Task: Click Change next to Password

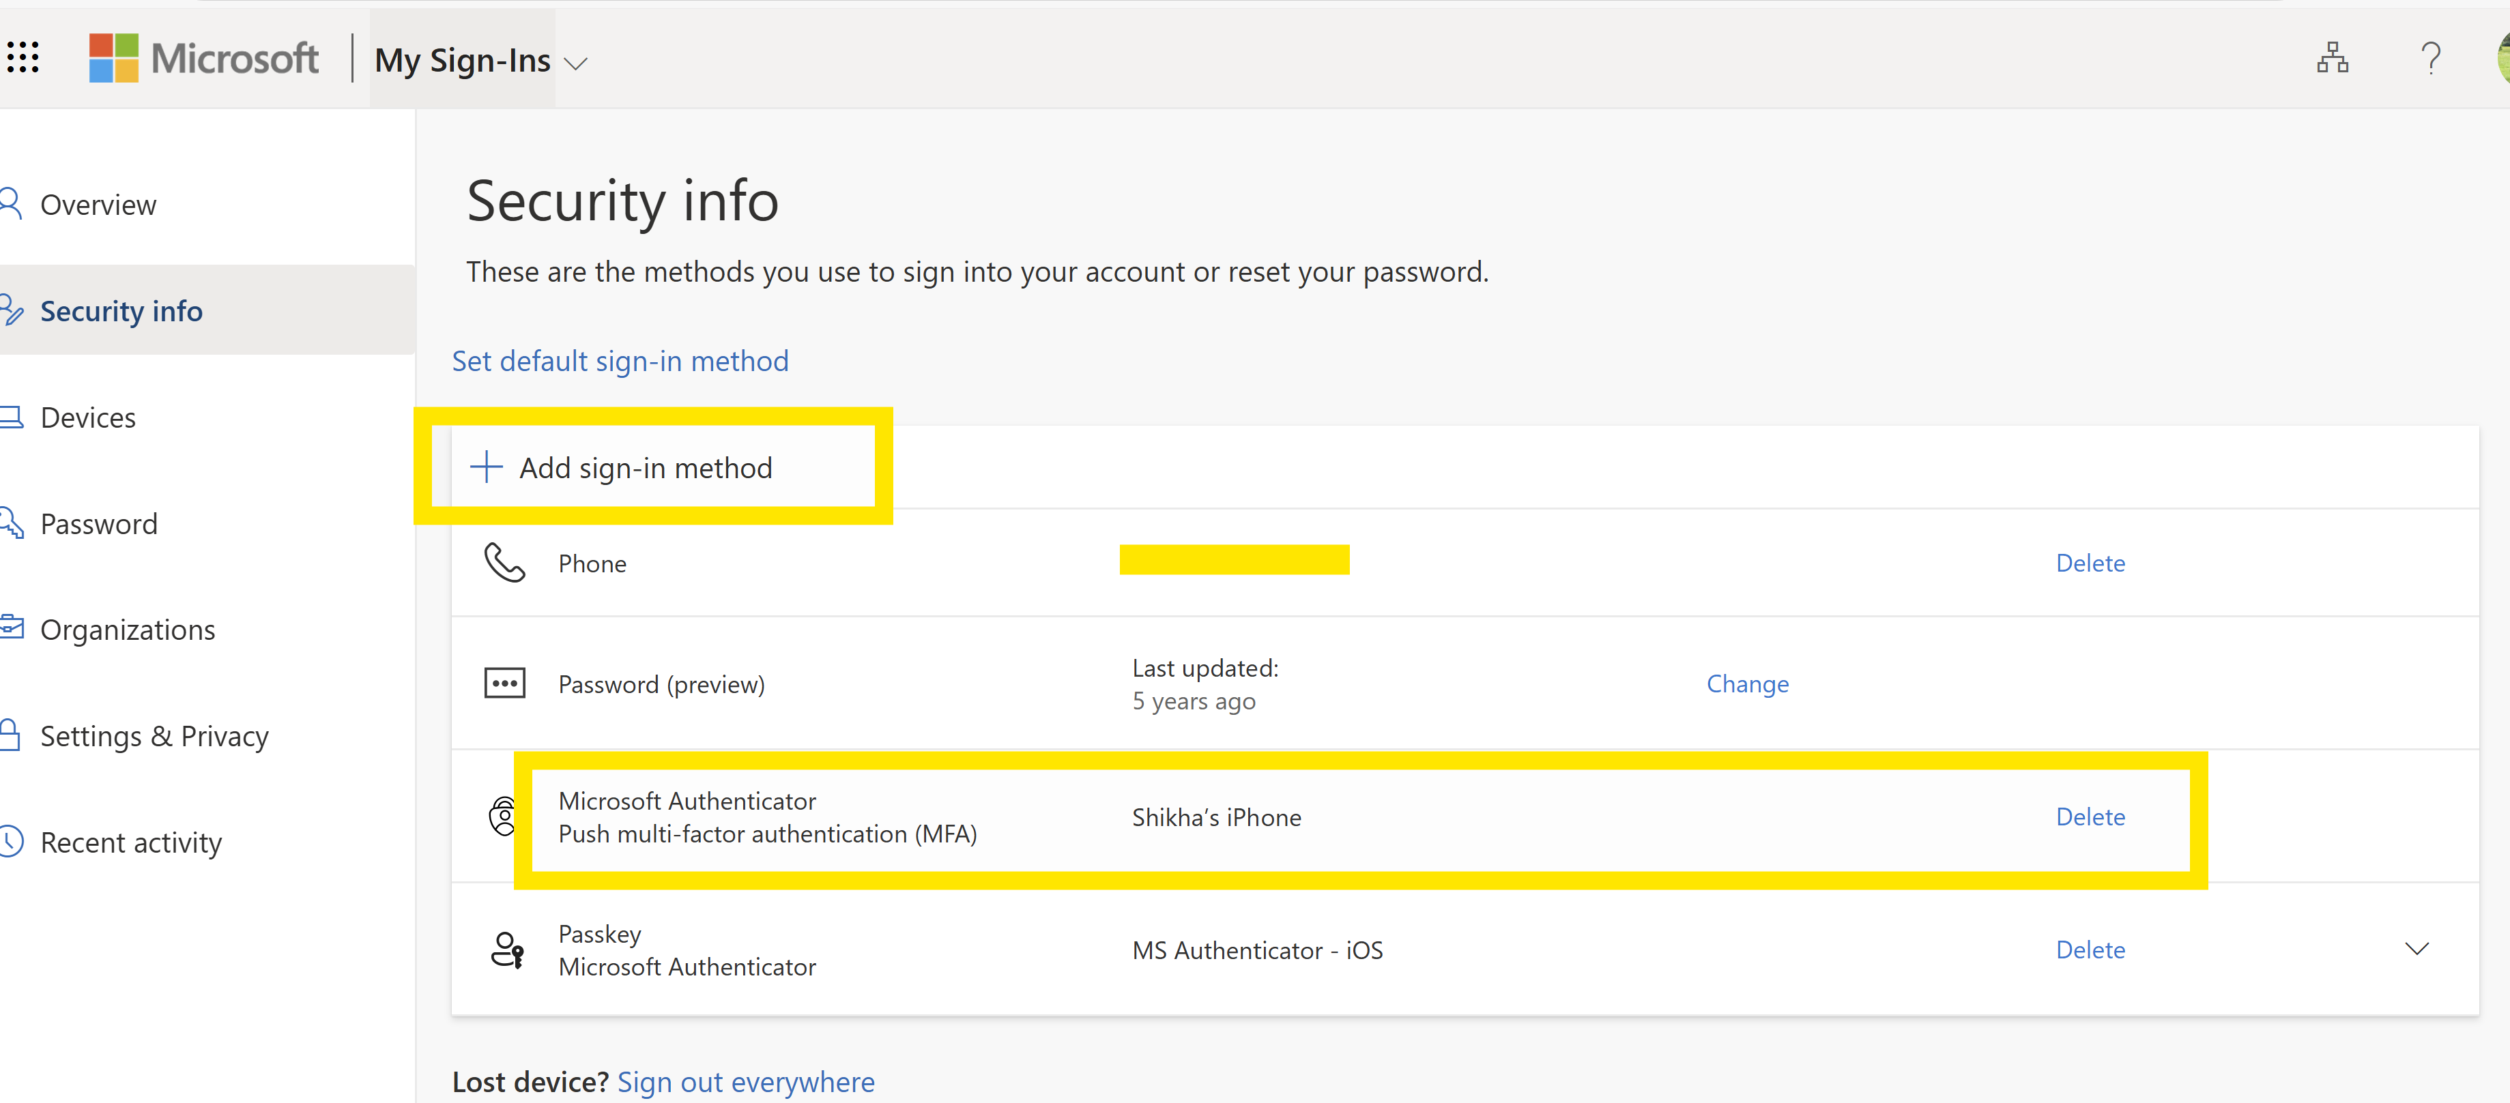Action: 1747,683
